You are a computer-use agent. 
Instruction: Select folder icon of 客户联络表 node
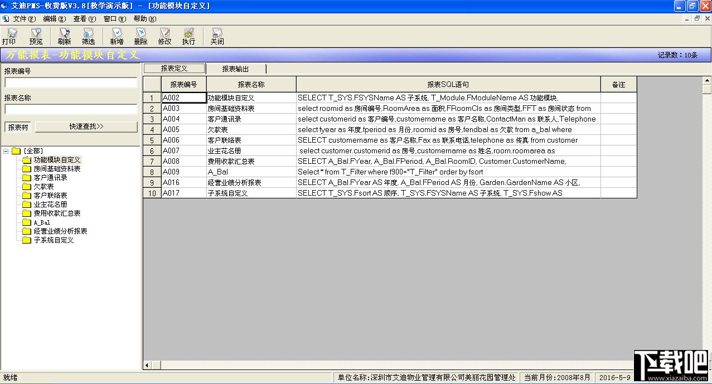(x=27, y=196)
